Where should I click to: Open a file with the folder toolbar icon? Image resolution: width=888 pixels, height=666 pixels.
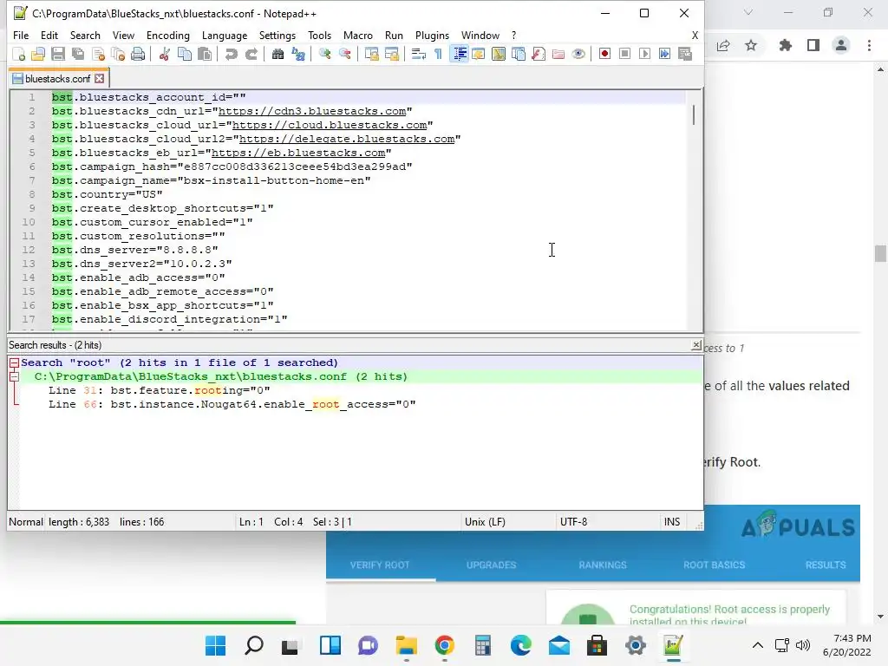(x=38, y=54)
